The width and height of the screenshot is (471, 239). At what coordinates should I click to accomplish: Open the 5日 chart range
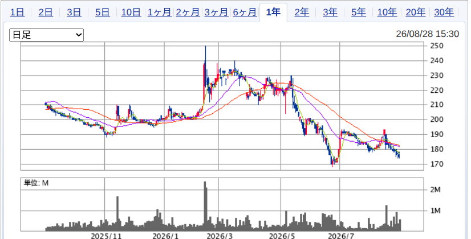tap(103, 13)
